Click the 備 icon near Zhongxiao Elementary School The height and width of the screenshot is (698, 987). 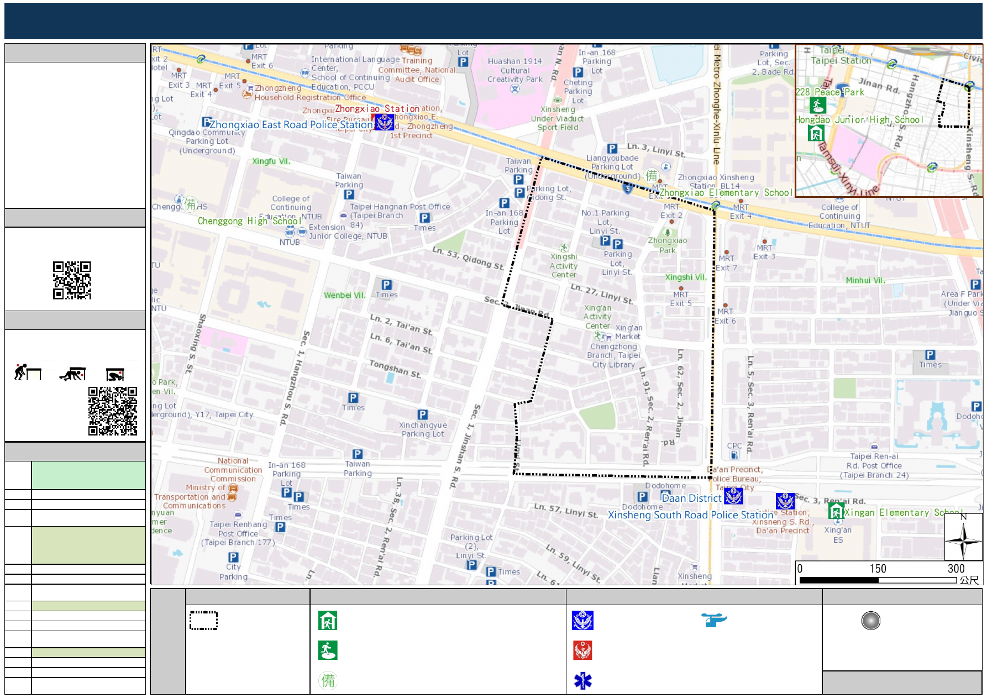(x=652, y=176)
